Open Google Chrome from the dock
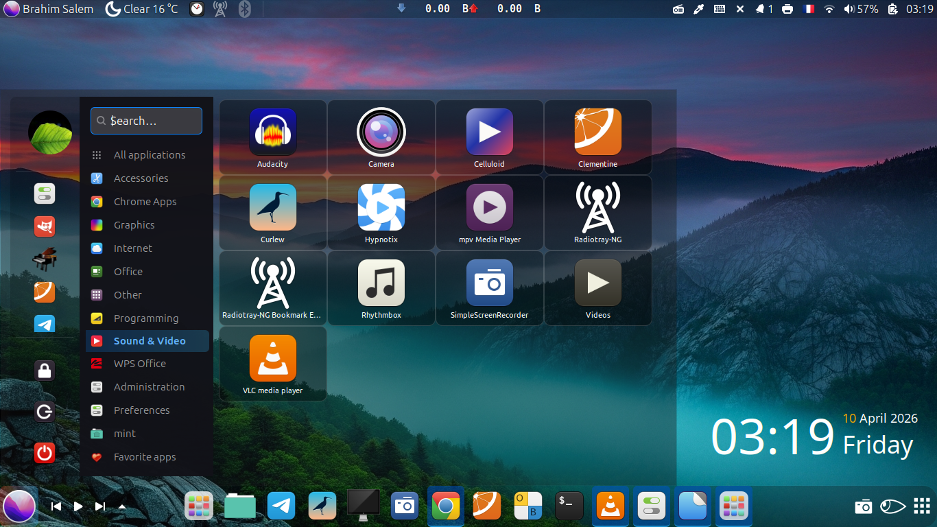This screenshot has height=527, width=937. 446,506
